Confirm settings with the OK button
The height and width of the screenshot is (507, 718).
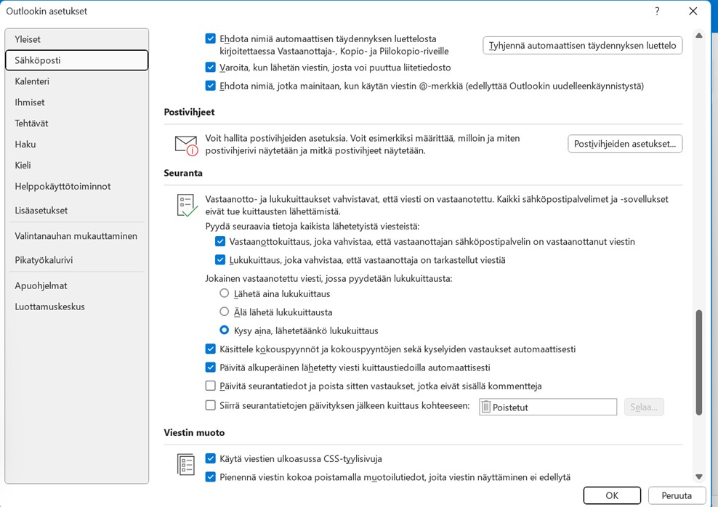pyautogui.click(x=612, y=495)
